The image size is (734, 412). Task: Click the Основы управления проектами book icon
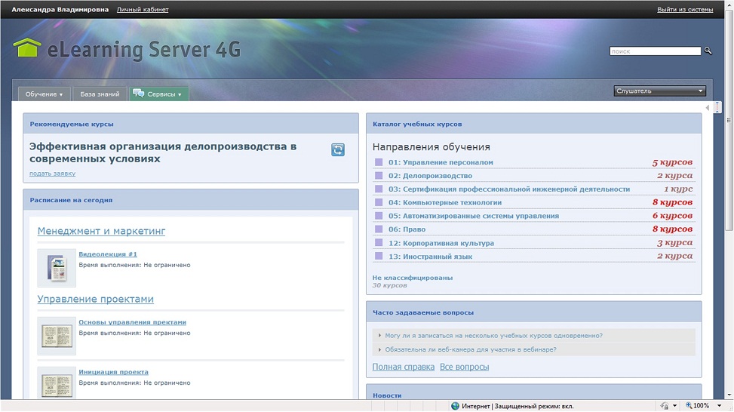[57, 336]
